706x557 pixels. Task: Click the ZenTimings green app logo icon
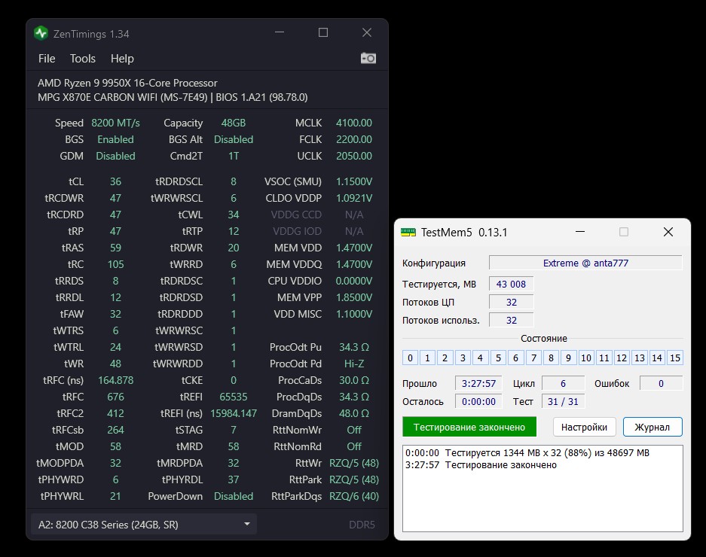[x=41, y=33]
